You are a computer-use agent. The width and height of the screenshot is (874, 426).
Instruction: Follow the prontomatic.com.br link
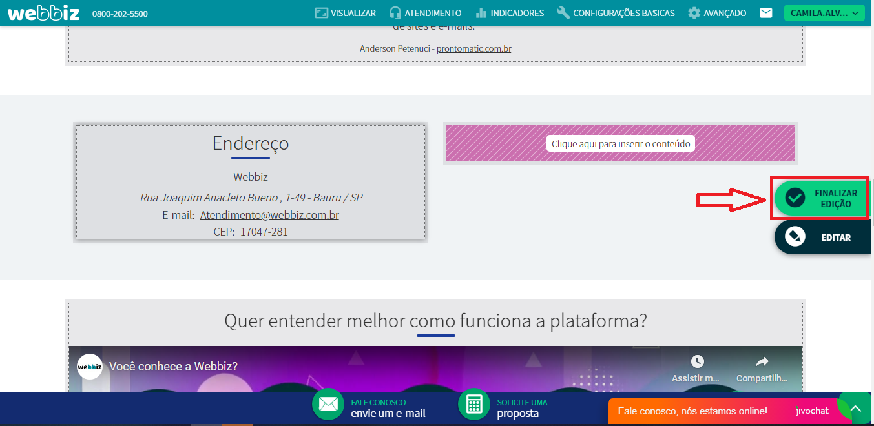[473, 48]
